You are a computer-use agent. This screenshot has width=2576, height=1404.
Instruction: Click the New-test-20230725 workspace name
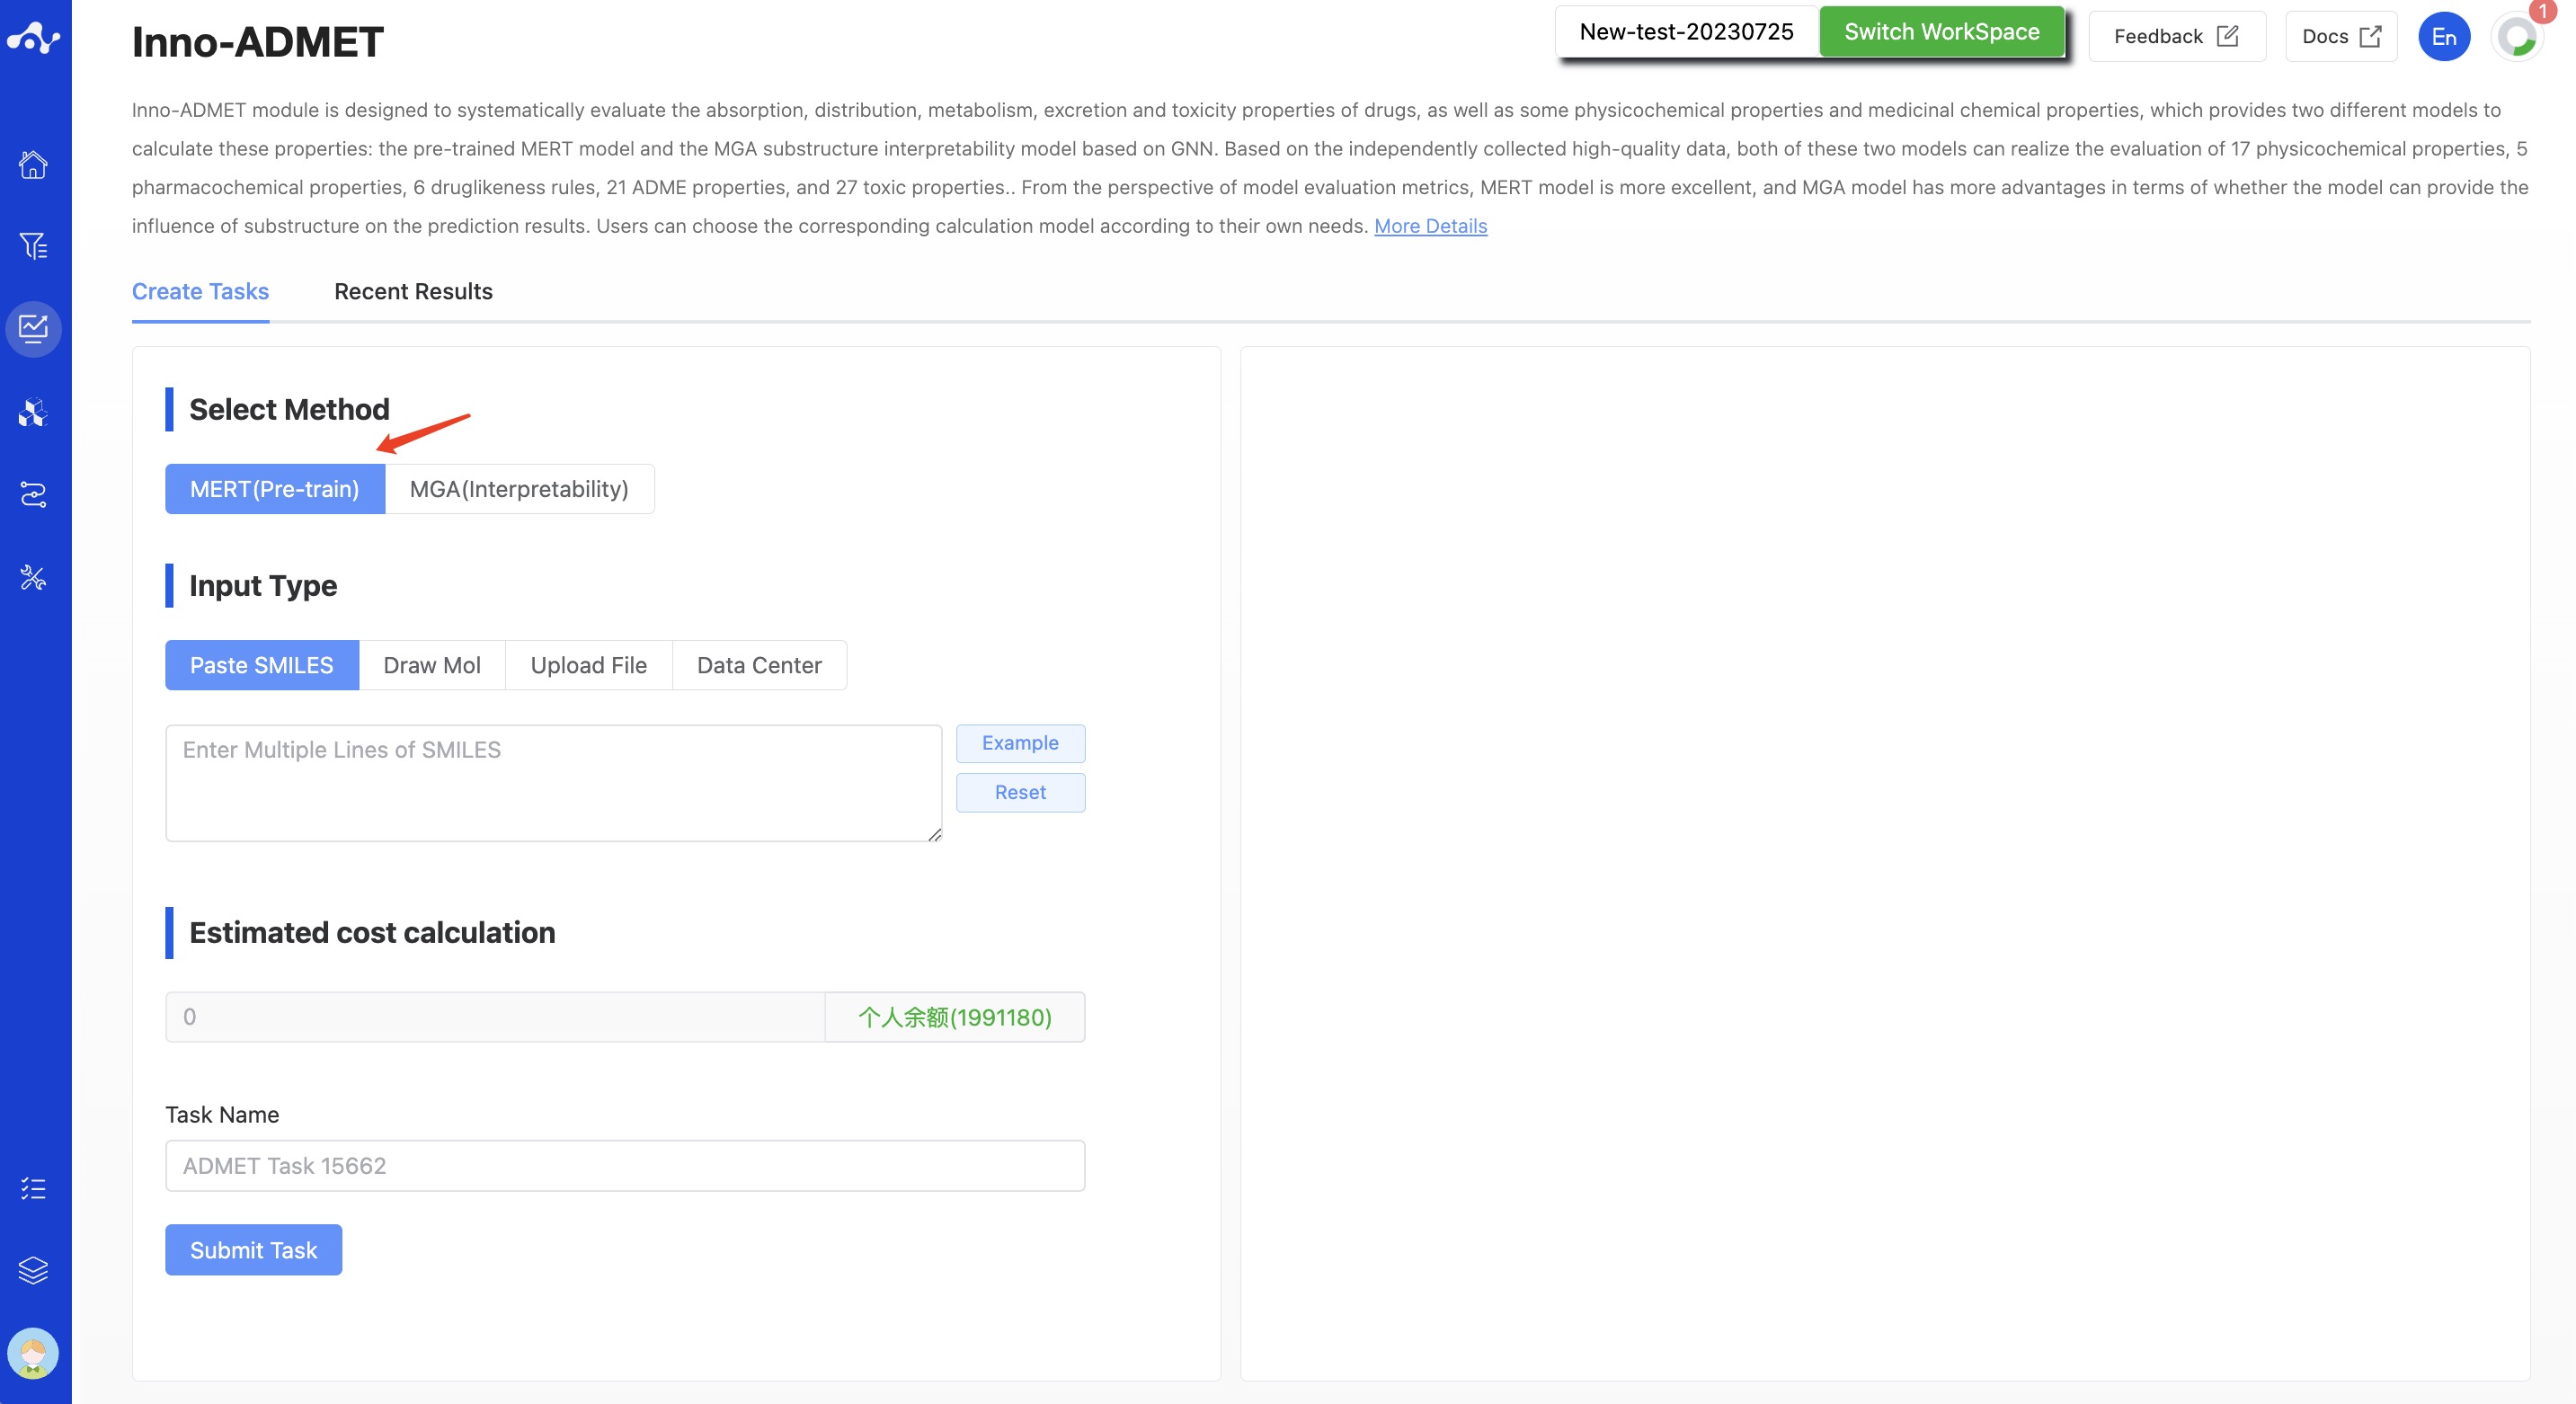click(x=1687, y=32)
